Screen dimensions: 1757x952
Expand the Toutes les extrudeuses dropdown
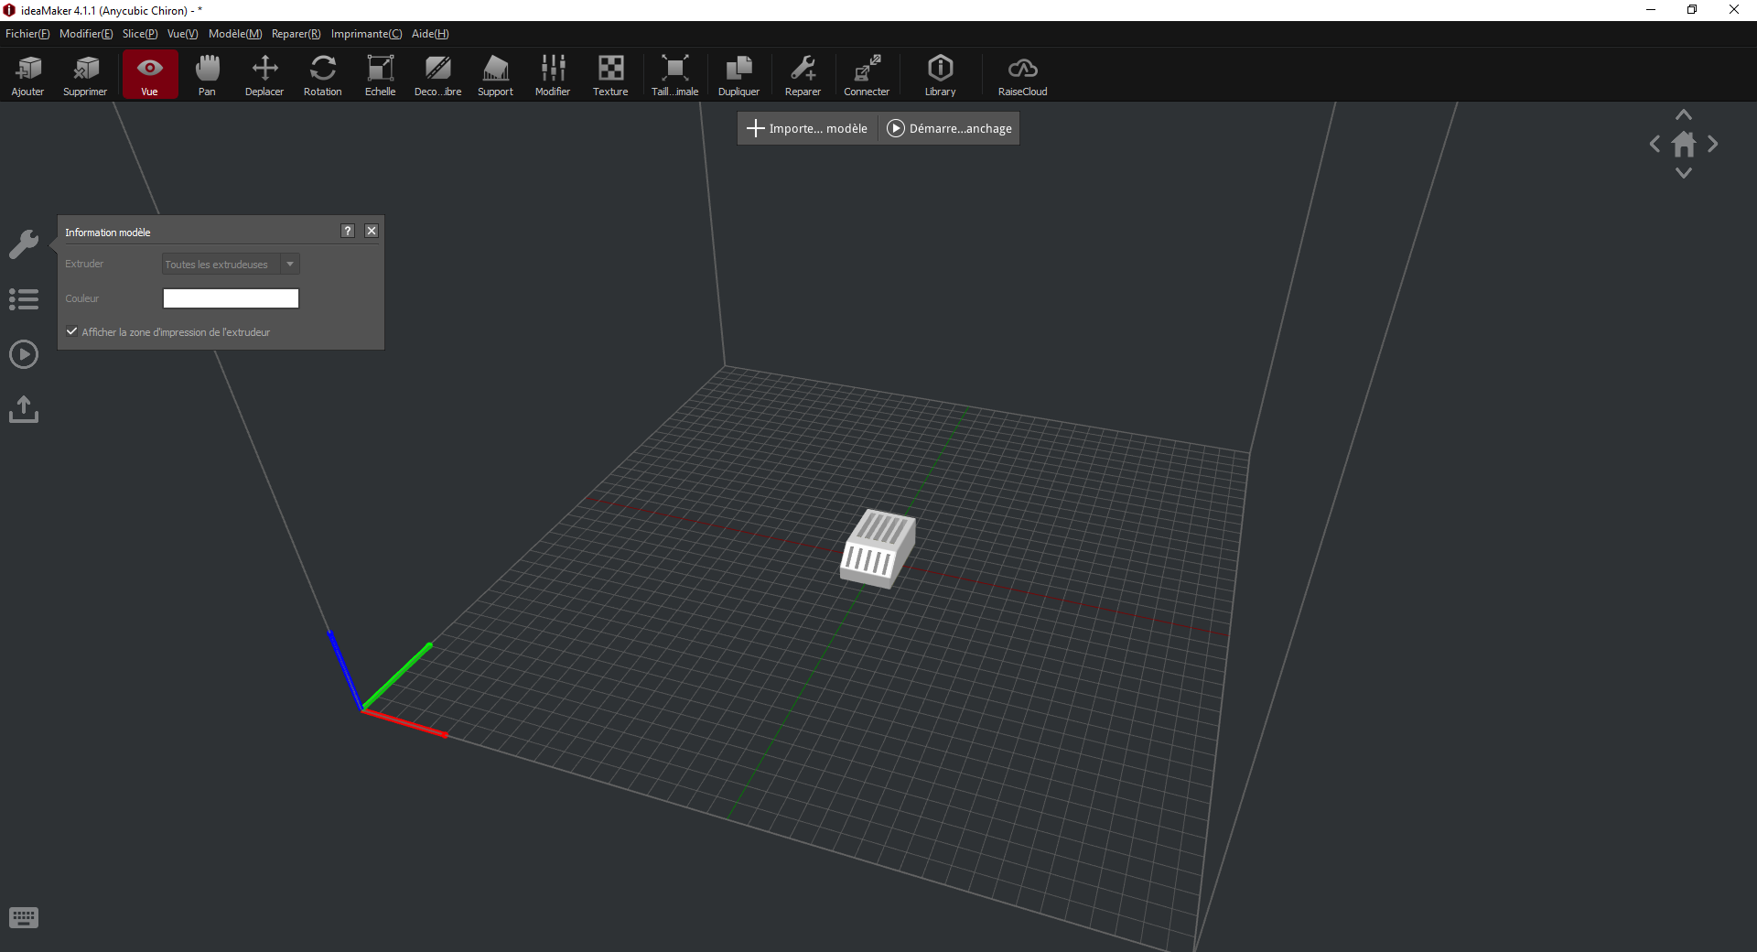coord(231,265)
